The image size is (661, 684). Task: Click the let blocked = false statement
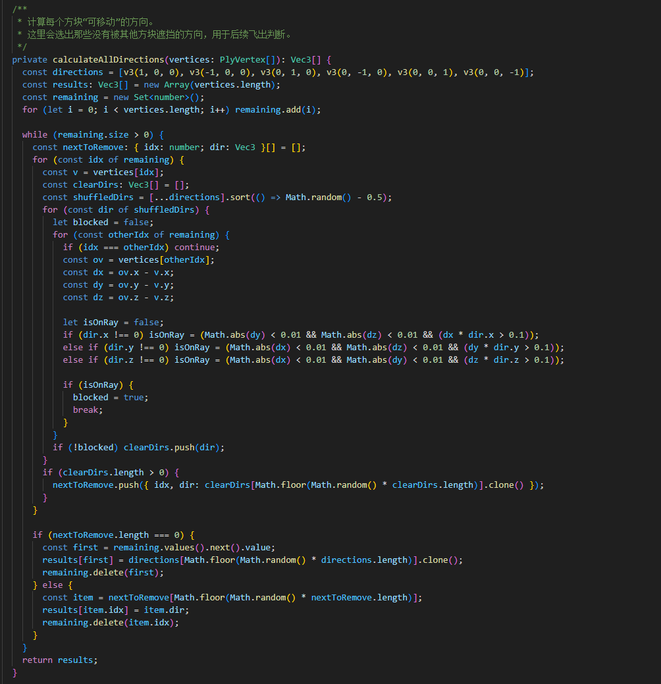(x=103, y=223)
